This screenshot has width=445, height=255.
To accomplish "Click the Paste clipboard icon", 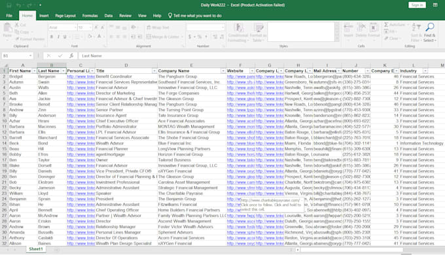I will coord(7,28).
